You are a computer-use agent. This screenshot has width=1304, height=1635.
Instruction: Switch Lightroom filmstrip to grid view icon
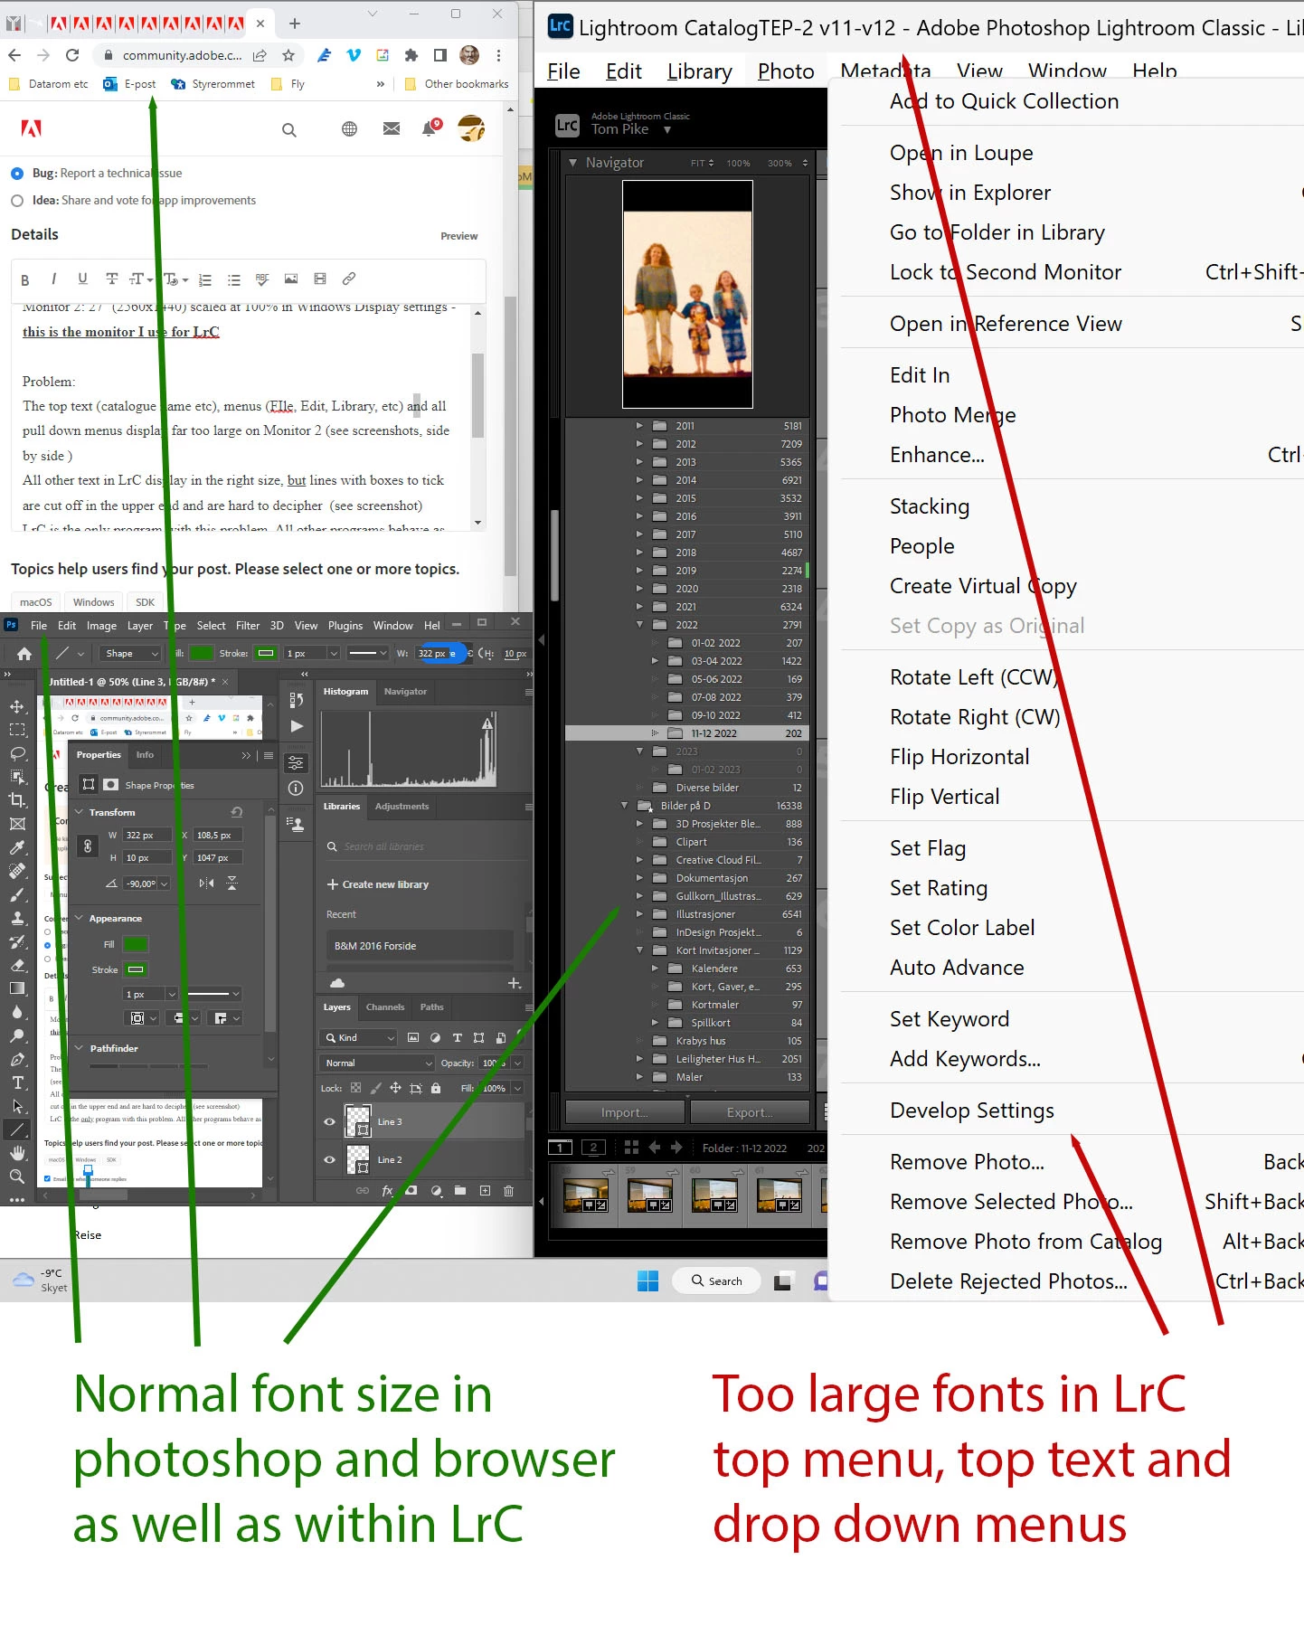click(632, 1148)
